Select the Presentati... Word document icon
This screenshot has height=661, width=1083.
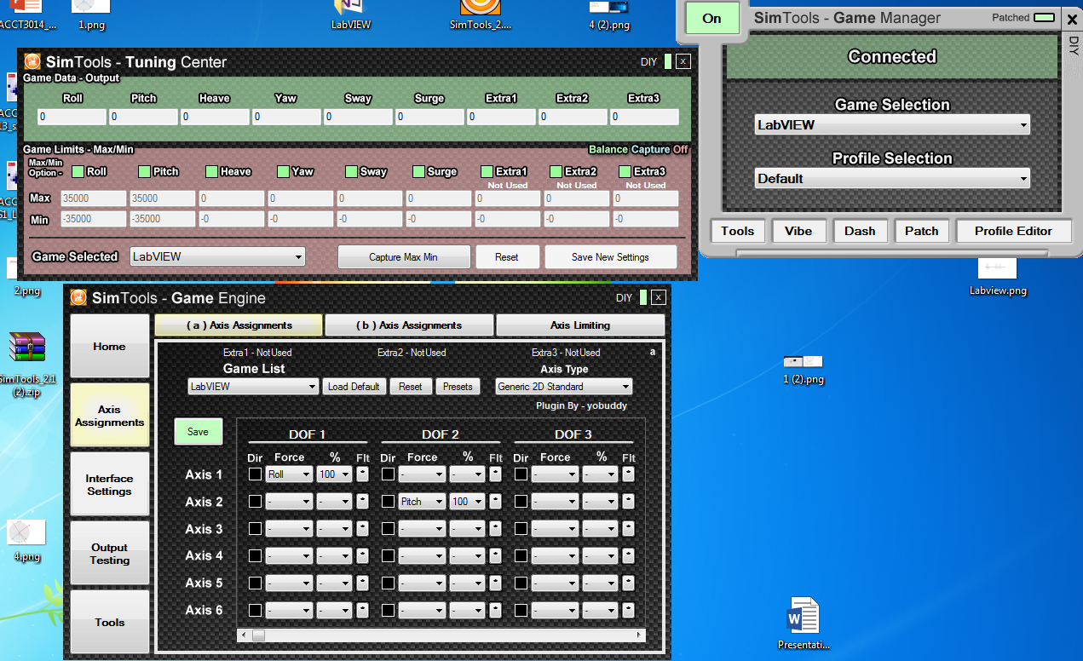tap(804, 624)
